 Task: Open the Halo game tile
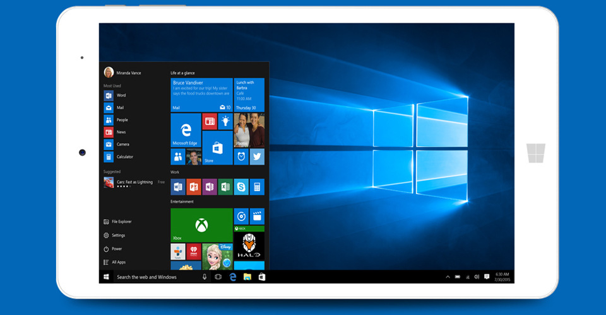pyautogui.click(x=249, y=243)
